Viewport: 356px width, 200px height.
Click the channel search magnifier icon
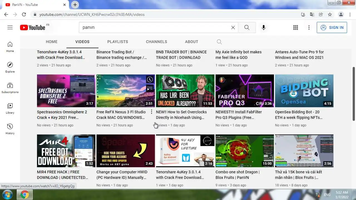(219, 42)
